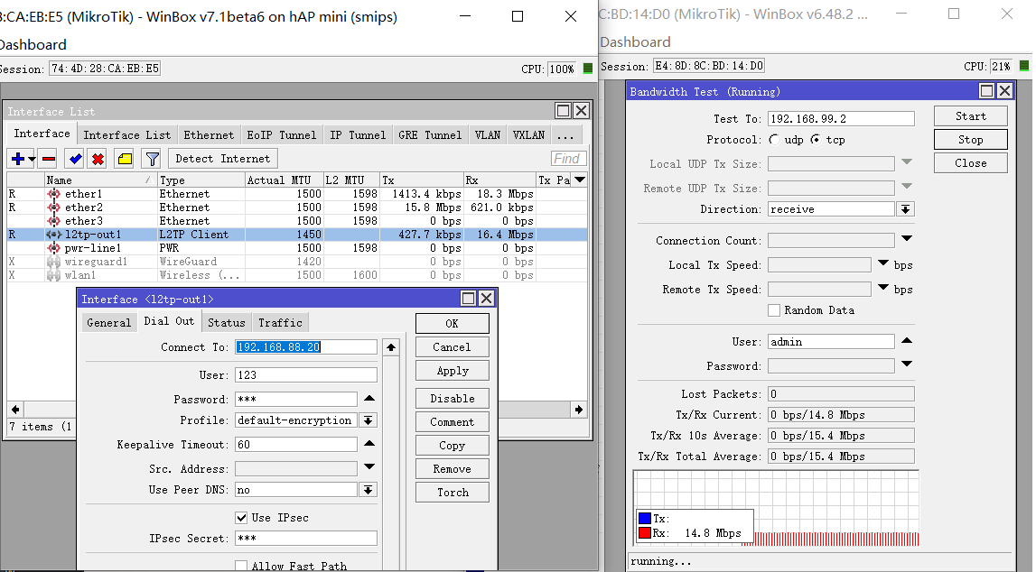
Task: Click the blue plus add interface icon
Action: pyautogui.click(x=17, y=159)
